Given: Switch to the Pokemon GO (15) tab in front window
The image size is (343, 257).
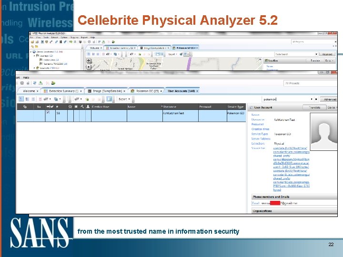Looking at the screenshot, I should pyautogui.click(x=147, y=91).
